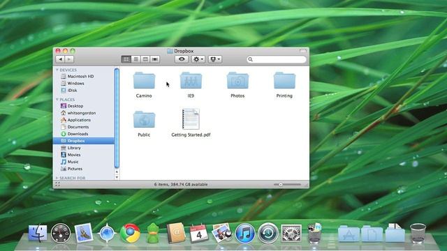The image size is (447, 251).
Task: Switch to Cover Flow view
Action: (x=155, y=59)
